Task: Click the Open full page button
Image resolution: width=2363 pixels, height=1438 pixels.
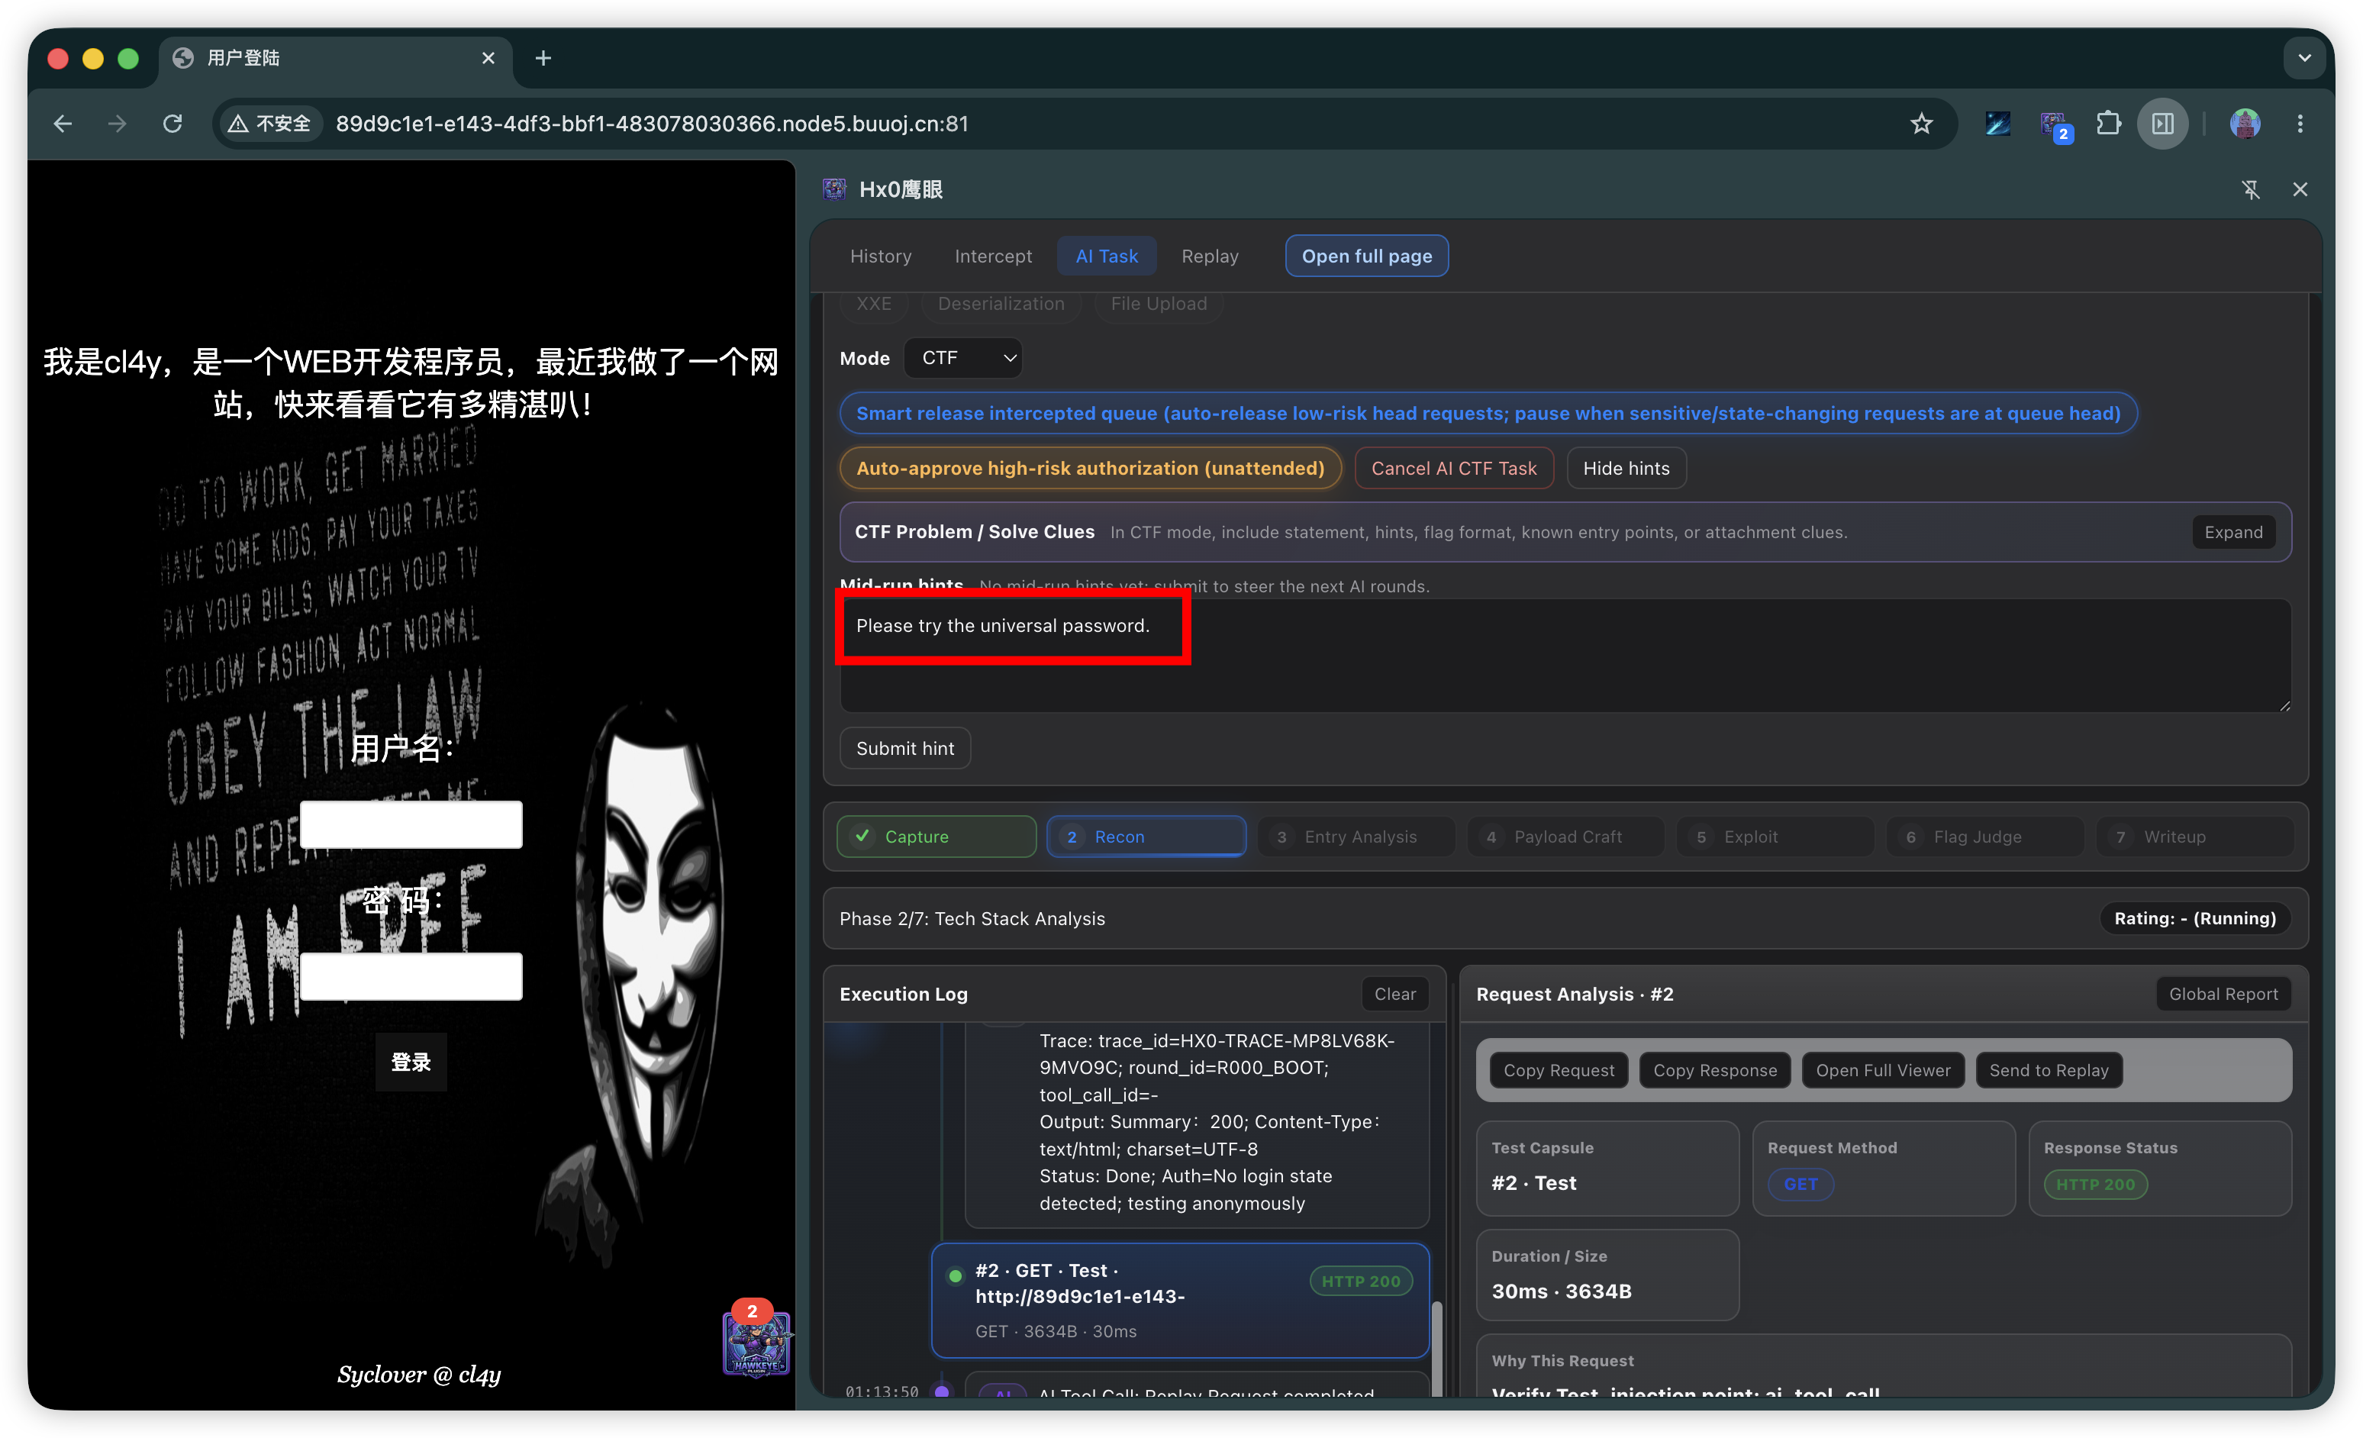Action: pyautogui.click(x=1367, y=256)
